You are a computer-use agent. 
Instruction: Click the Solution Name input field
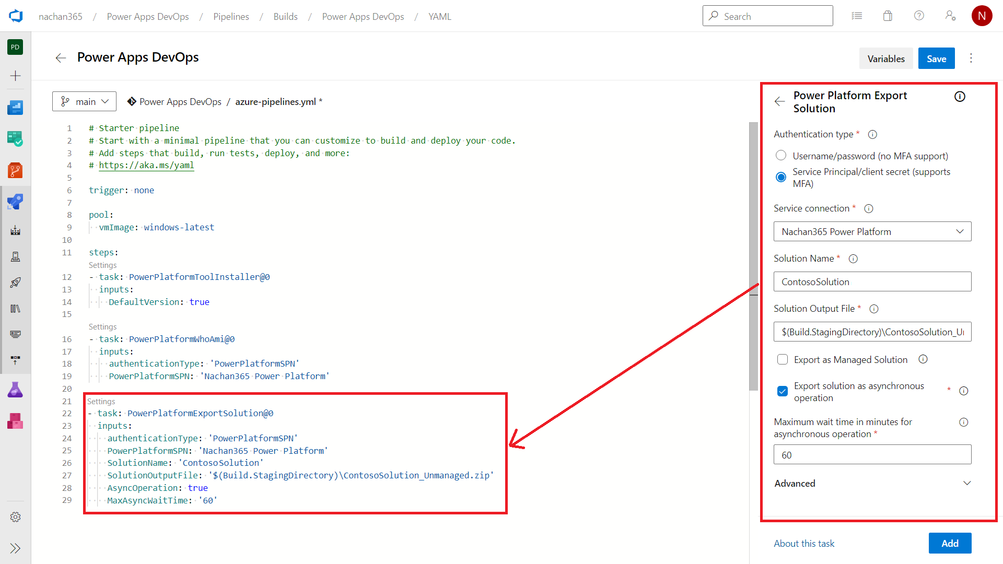pyautogui.click(x=872, y=281)
